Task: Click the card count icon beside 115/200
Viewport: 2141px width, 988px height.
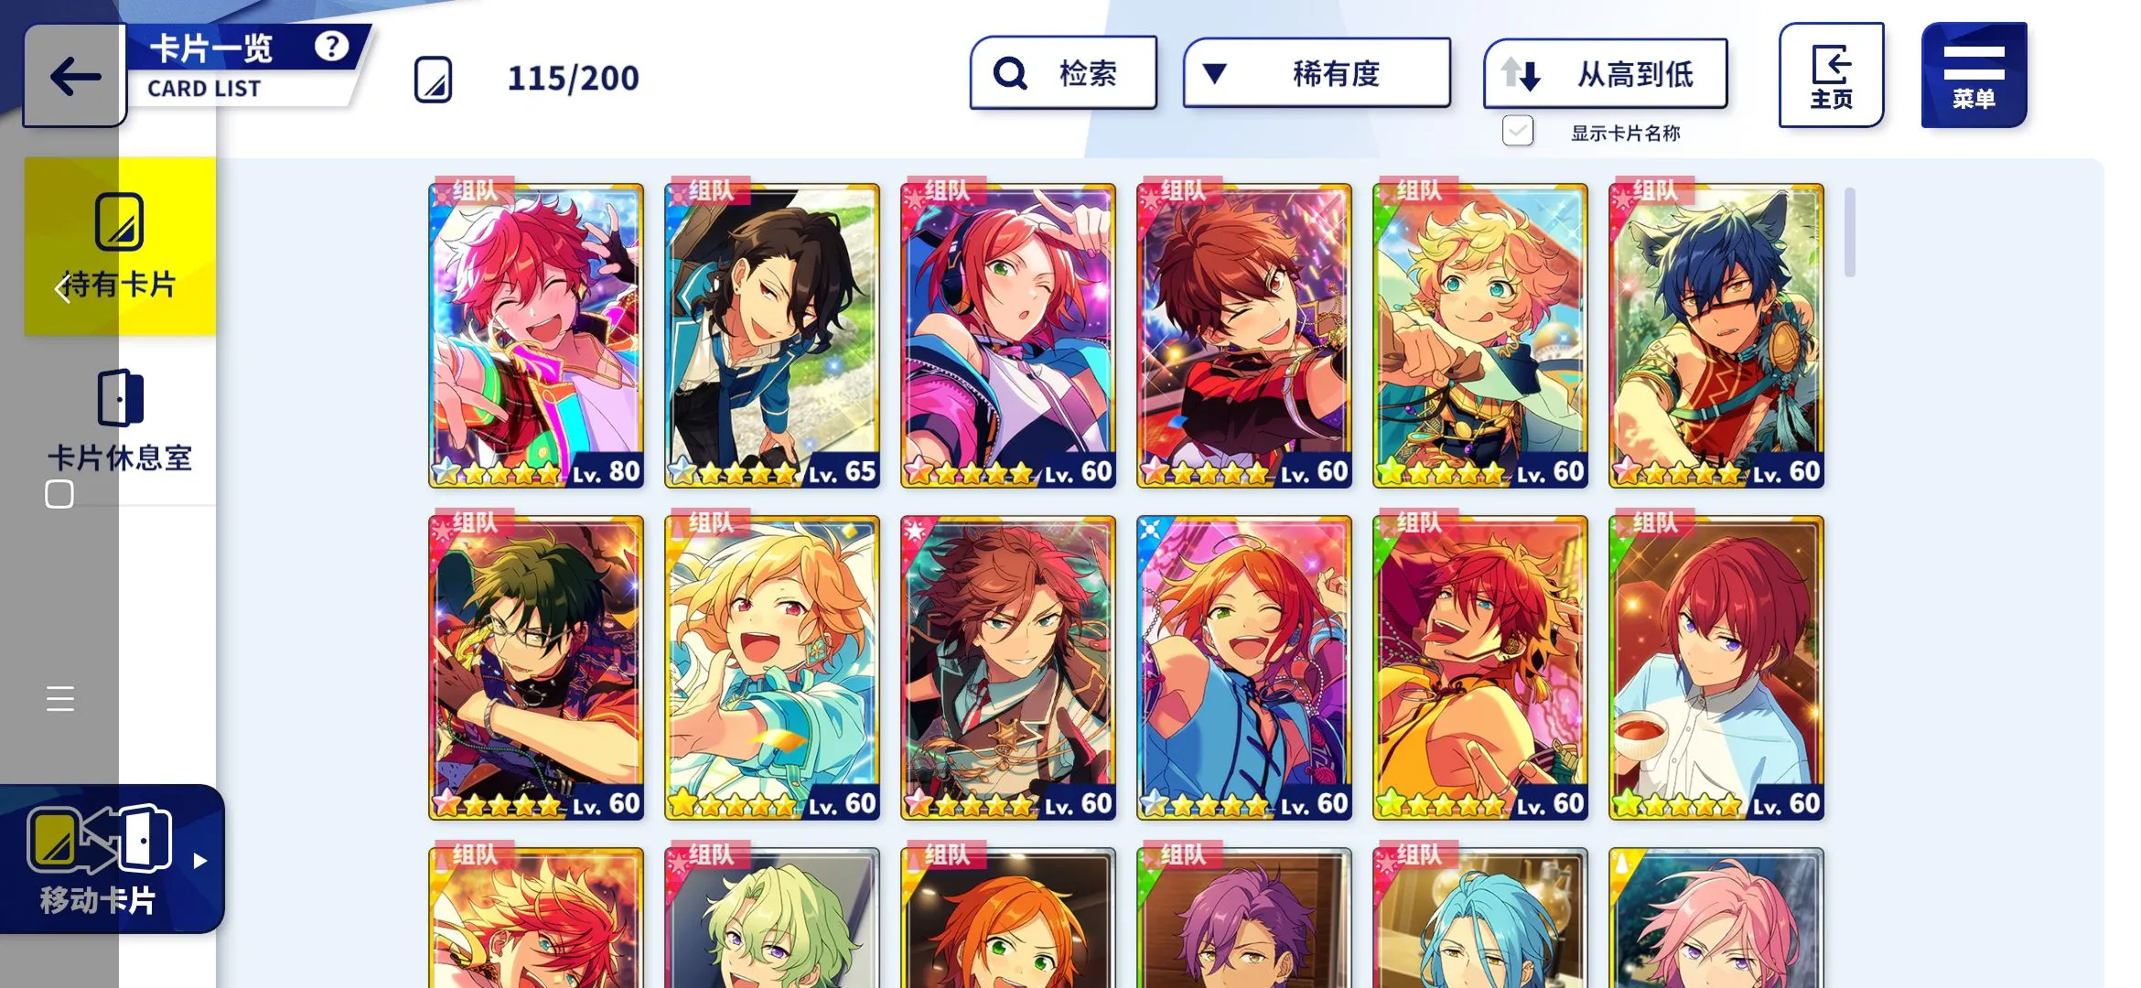Action: [x=433, y=80]
